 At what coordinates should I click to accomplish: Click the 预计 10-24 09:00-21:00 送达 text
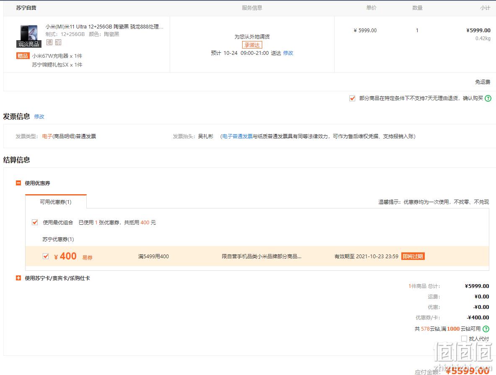pos(246,53)
